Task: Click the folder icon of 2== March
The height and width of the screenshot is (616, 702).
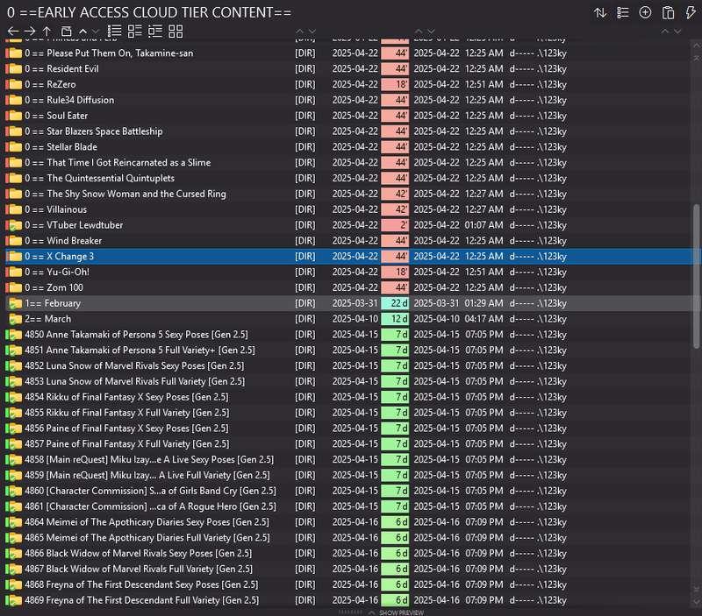Action: (x=15, y=319)
